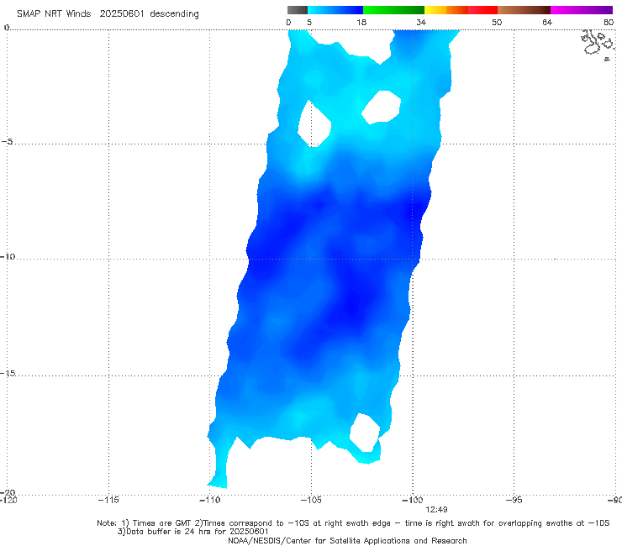The image size is (622, 546).
Task: Click the latitude axis label '-10'
Action: [x=8, y=256]
